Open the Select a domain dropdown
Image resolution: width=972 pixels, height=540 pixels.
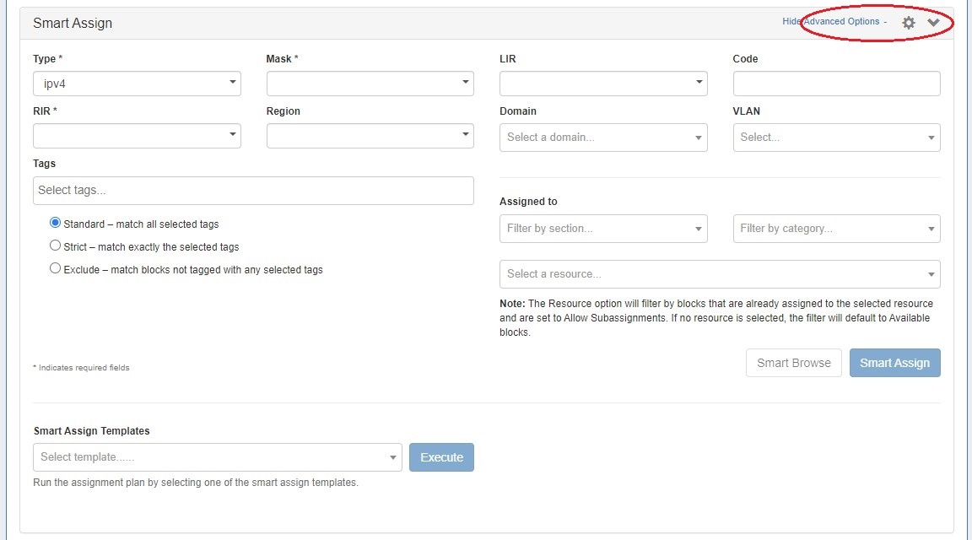tap(603, 138)
